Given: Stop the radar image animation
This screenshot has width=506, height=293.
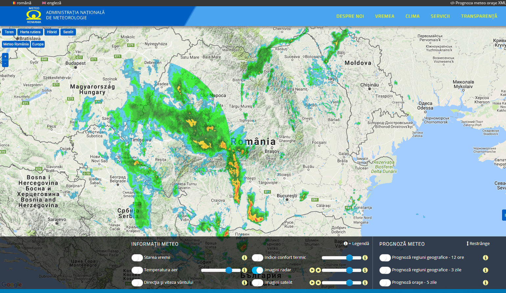Looking at the screenshot, I should tap(318, 270).
